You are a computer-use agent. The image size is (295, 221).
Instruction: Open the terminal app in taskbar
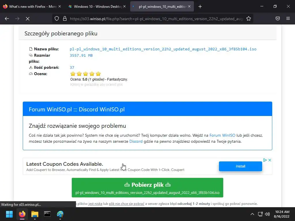pyautogui.click(x=48, y=214)
